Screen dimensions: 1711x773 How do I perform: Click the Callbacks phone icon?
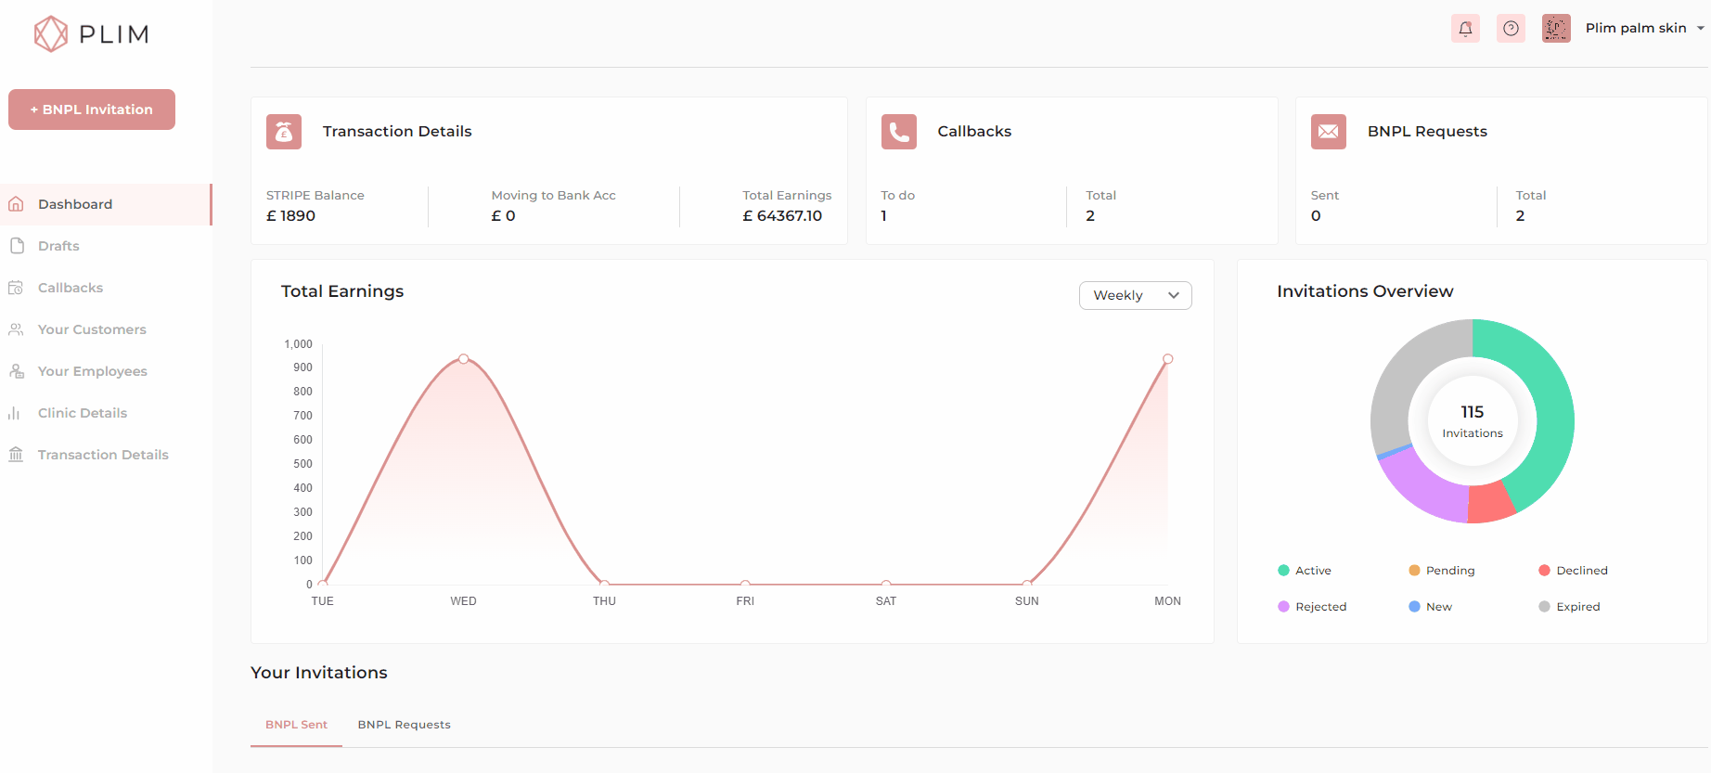tap(898, 132)
